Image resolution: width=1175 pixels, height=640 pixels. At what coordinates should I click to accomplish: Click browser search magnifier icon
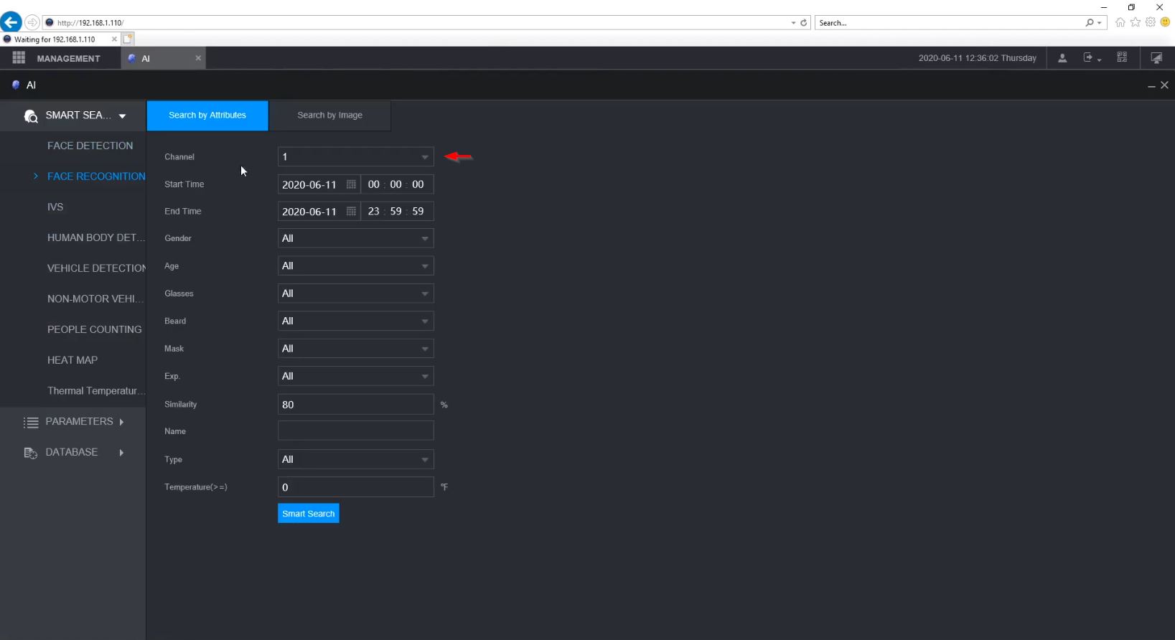[1090, 23]
